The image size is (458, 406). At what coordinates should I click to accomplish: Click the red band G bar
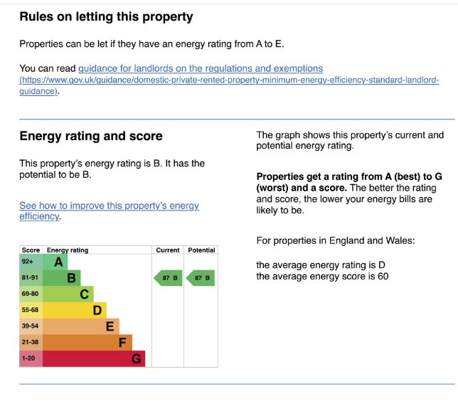pos(94,358)
